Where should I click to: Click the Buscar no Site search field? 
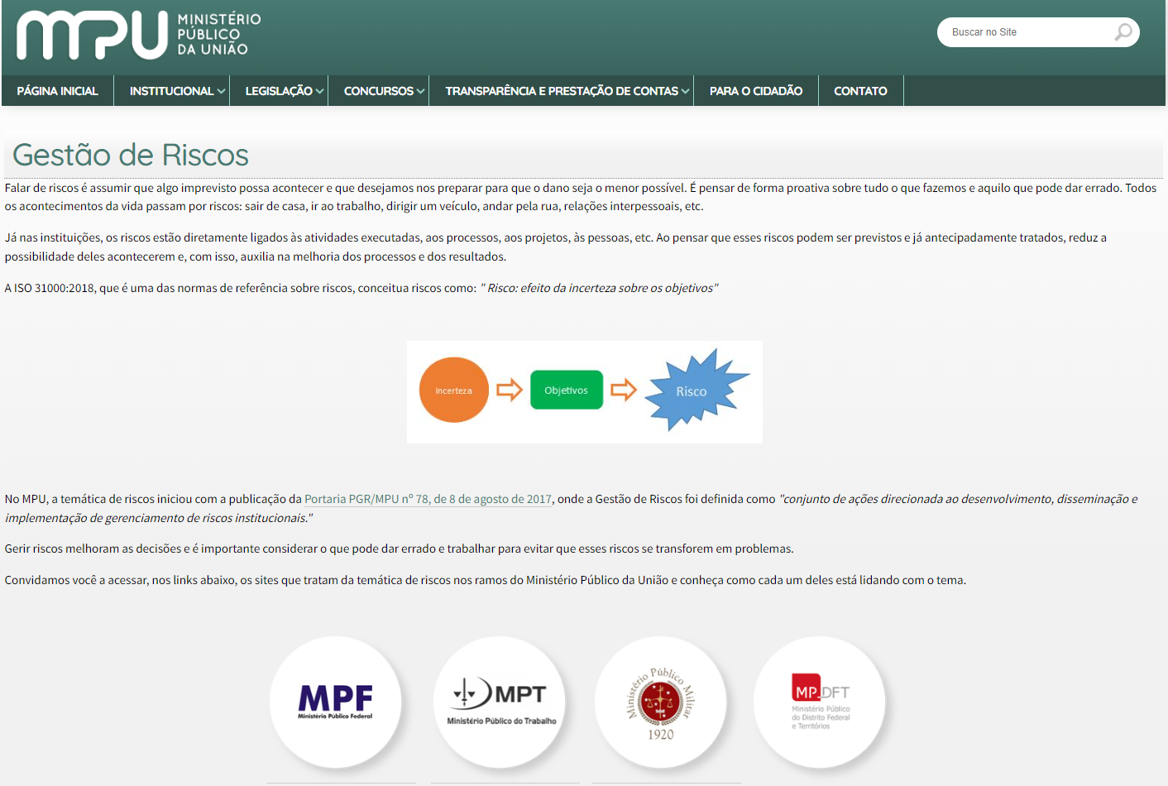(1026, 32)
